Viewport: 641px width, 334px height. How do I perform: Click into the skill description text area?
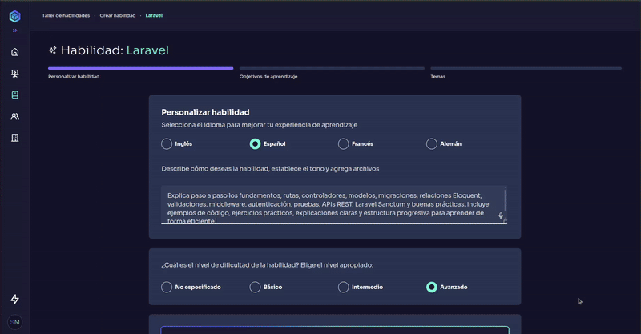pyautogui.click(x=329, y=205)
